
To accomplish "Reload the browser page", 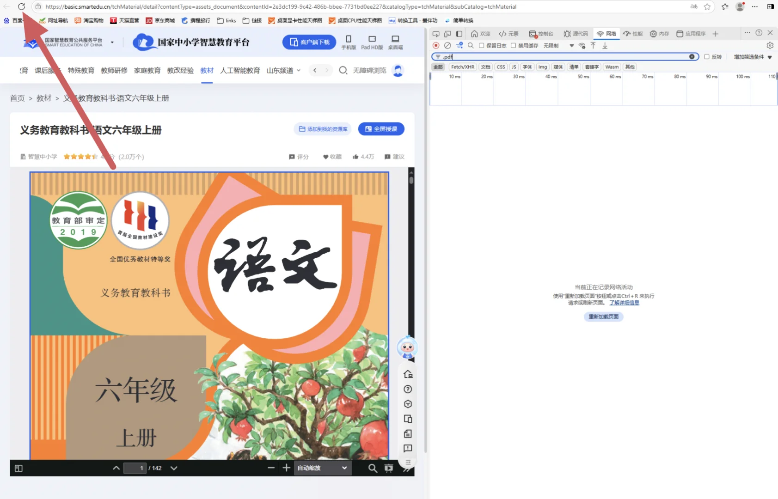I will click(21, 6).
